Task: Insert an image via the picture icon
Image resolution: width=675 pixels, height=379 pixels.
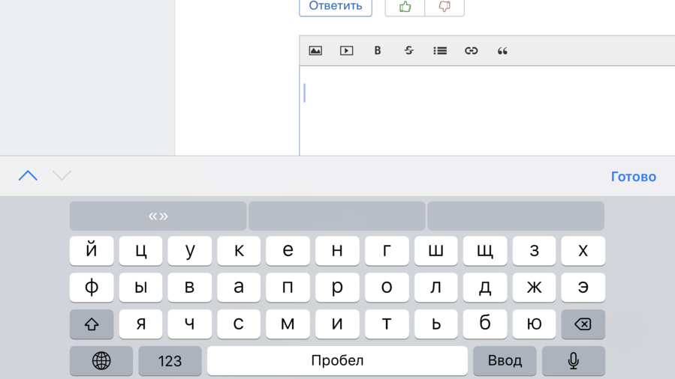Action: click(315, 51)
